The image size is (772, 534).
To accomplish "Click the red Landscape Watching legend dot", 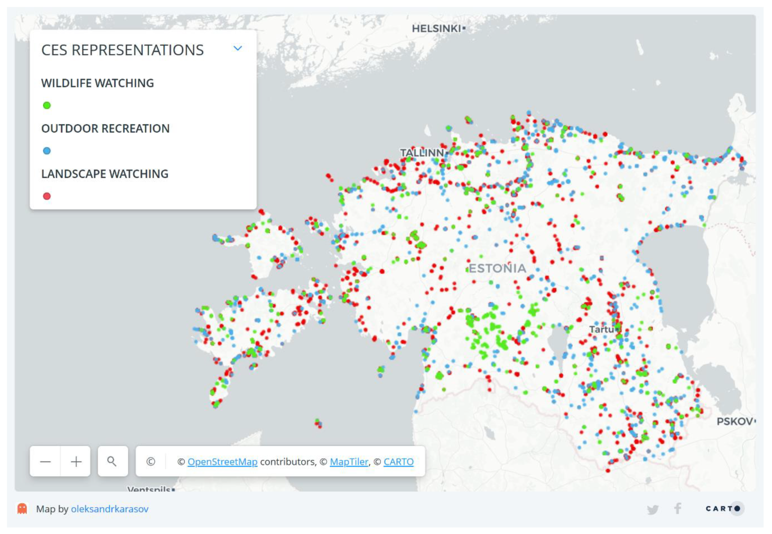I will (x=47, y=196).
